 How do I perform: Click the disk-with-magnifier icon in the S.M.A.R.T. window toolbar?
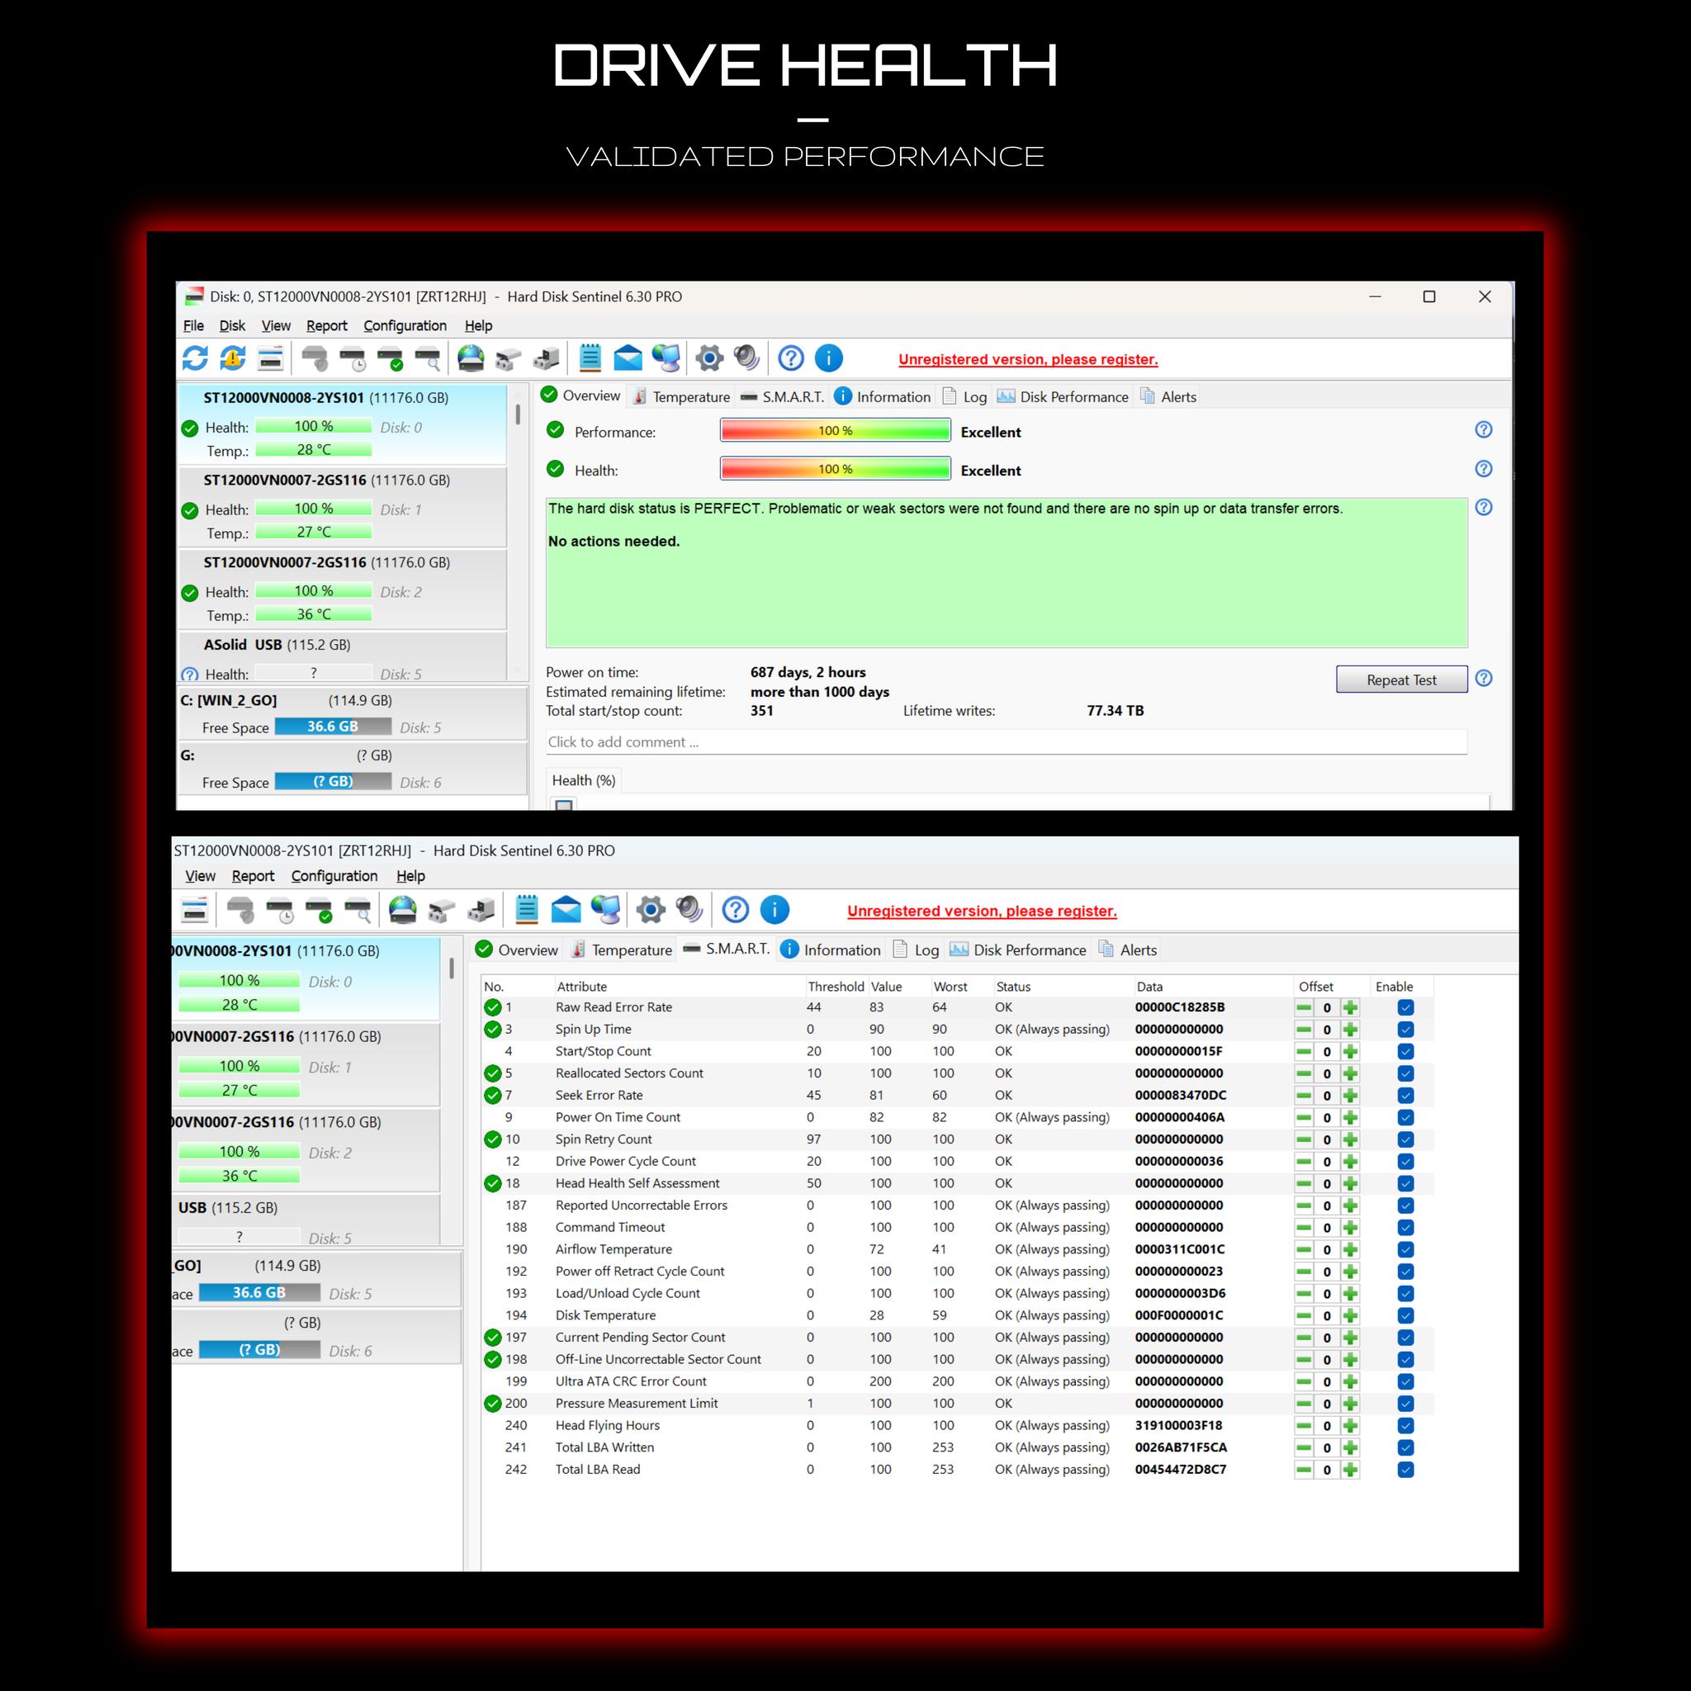tap(359, 910)
